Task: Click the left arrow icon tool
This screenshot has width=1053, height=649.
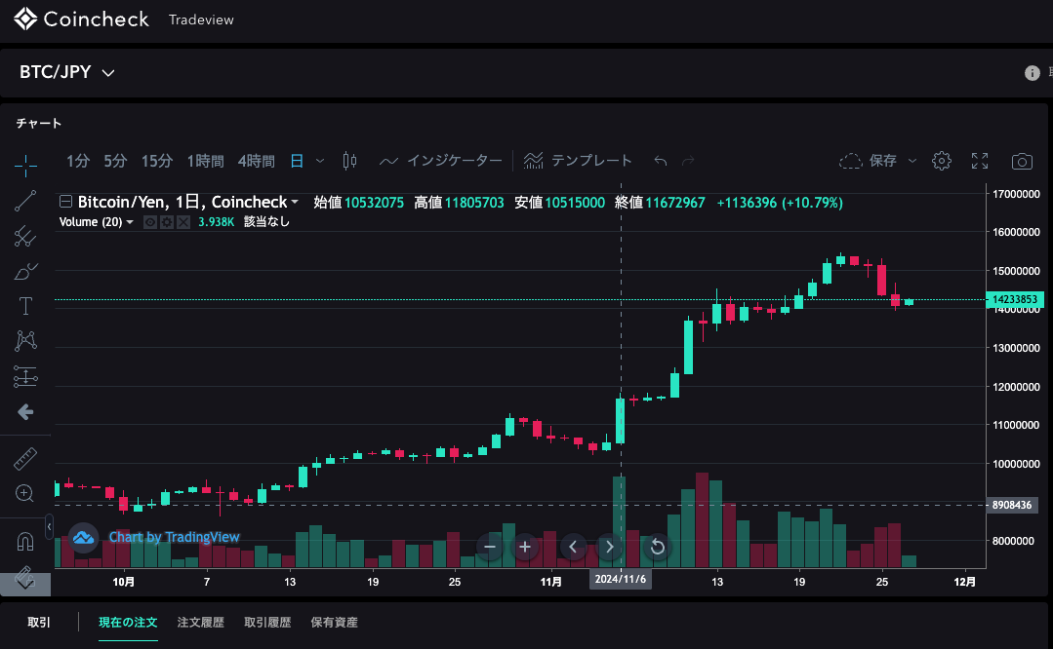Action: (25, 411)
